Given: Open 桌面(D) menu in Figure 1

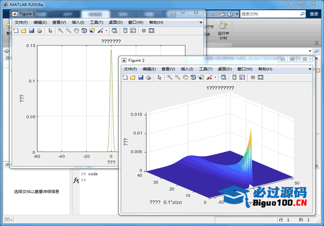Looking at the screenshot, I should coord(116,22).
